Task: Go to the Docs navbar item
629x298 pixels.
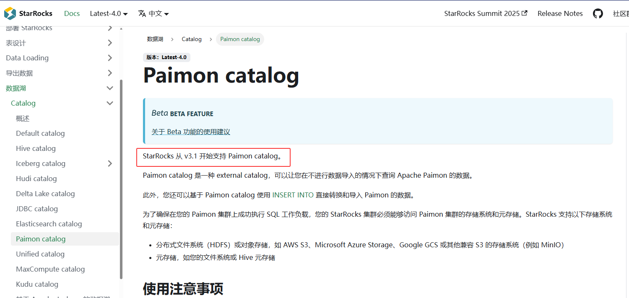Action: pos(72,13)
